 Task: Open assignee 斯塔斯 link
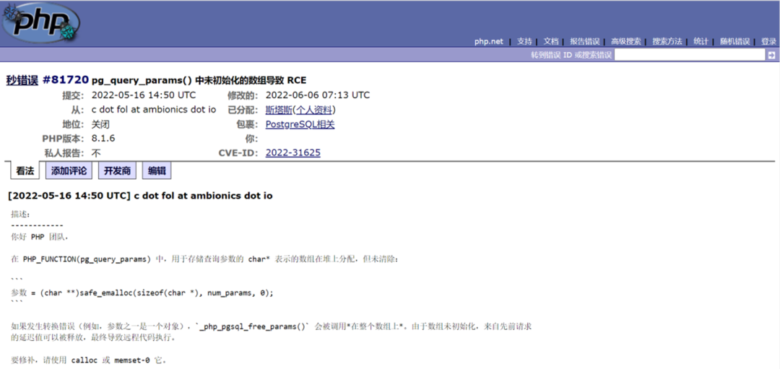(x=277, y=110)
